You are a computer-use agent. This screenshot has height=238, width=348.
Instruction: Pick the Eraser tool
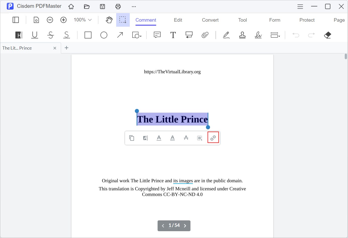click(327, 35)
